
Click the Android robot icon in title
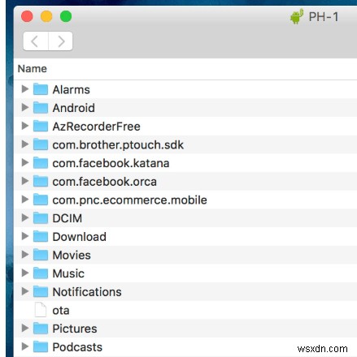(297, 17)
